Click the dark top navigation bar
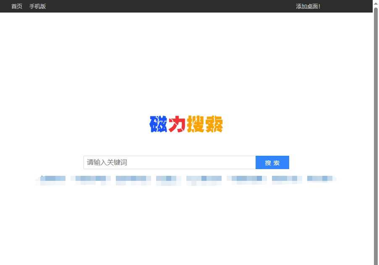 click(168, 6)
